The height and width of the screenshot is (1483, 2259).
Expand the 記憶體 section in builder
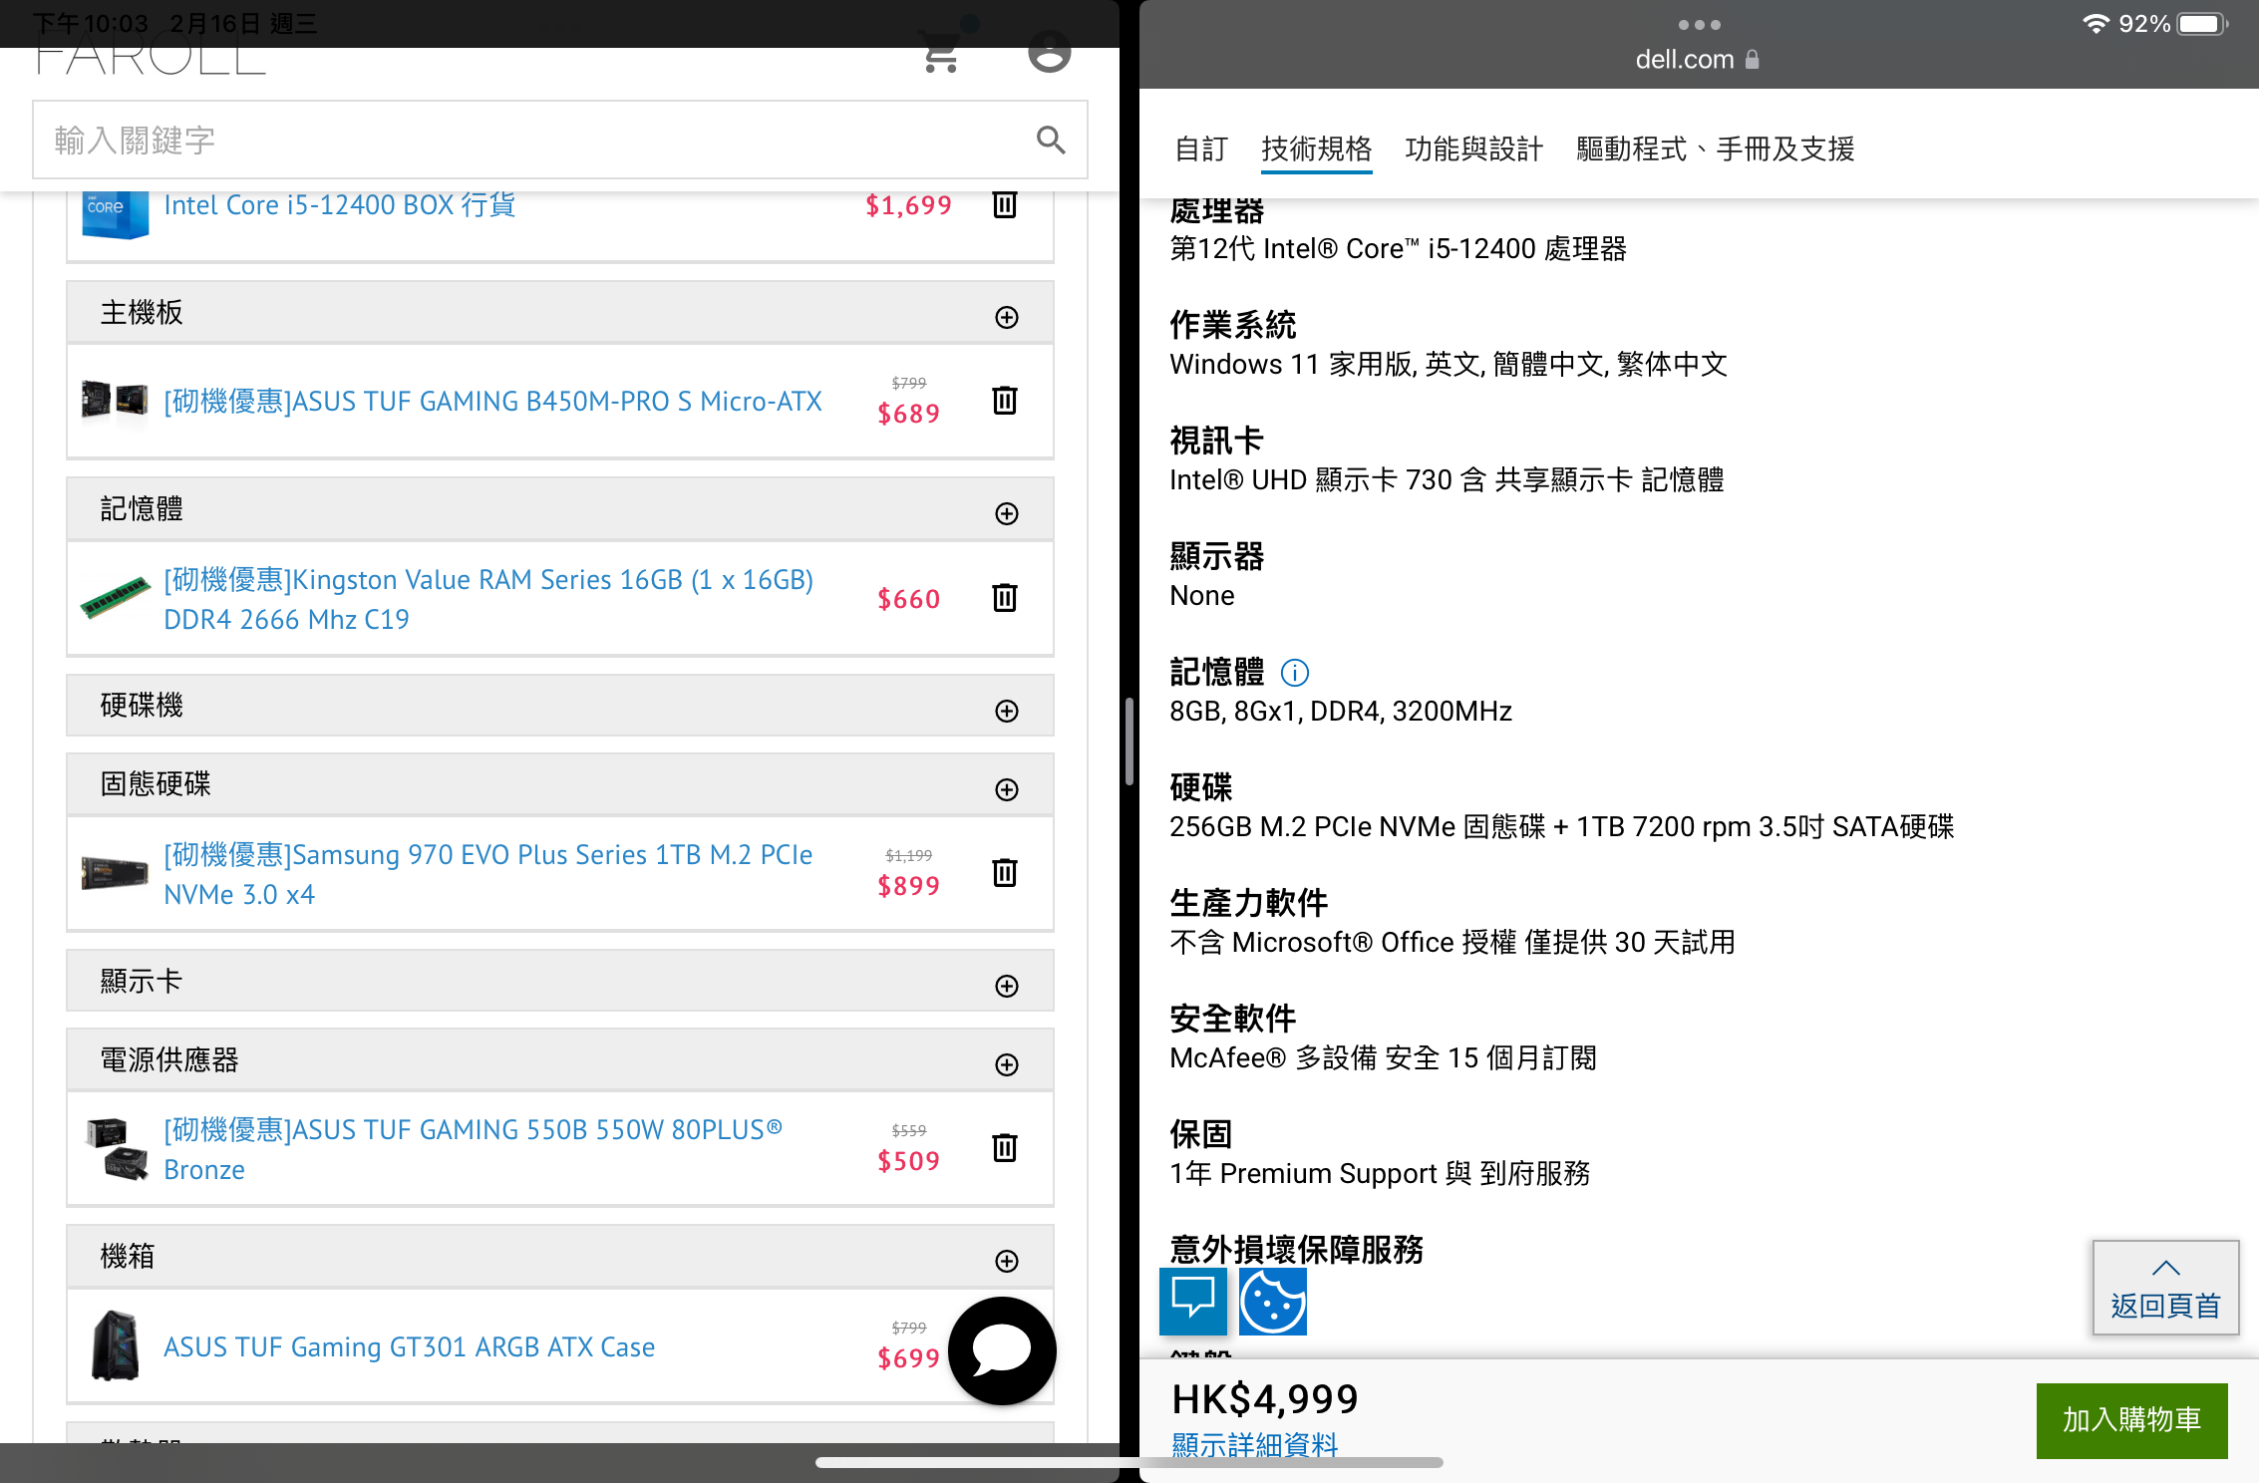(x=1007, y=513)
